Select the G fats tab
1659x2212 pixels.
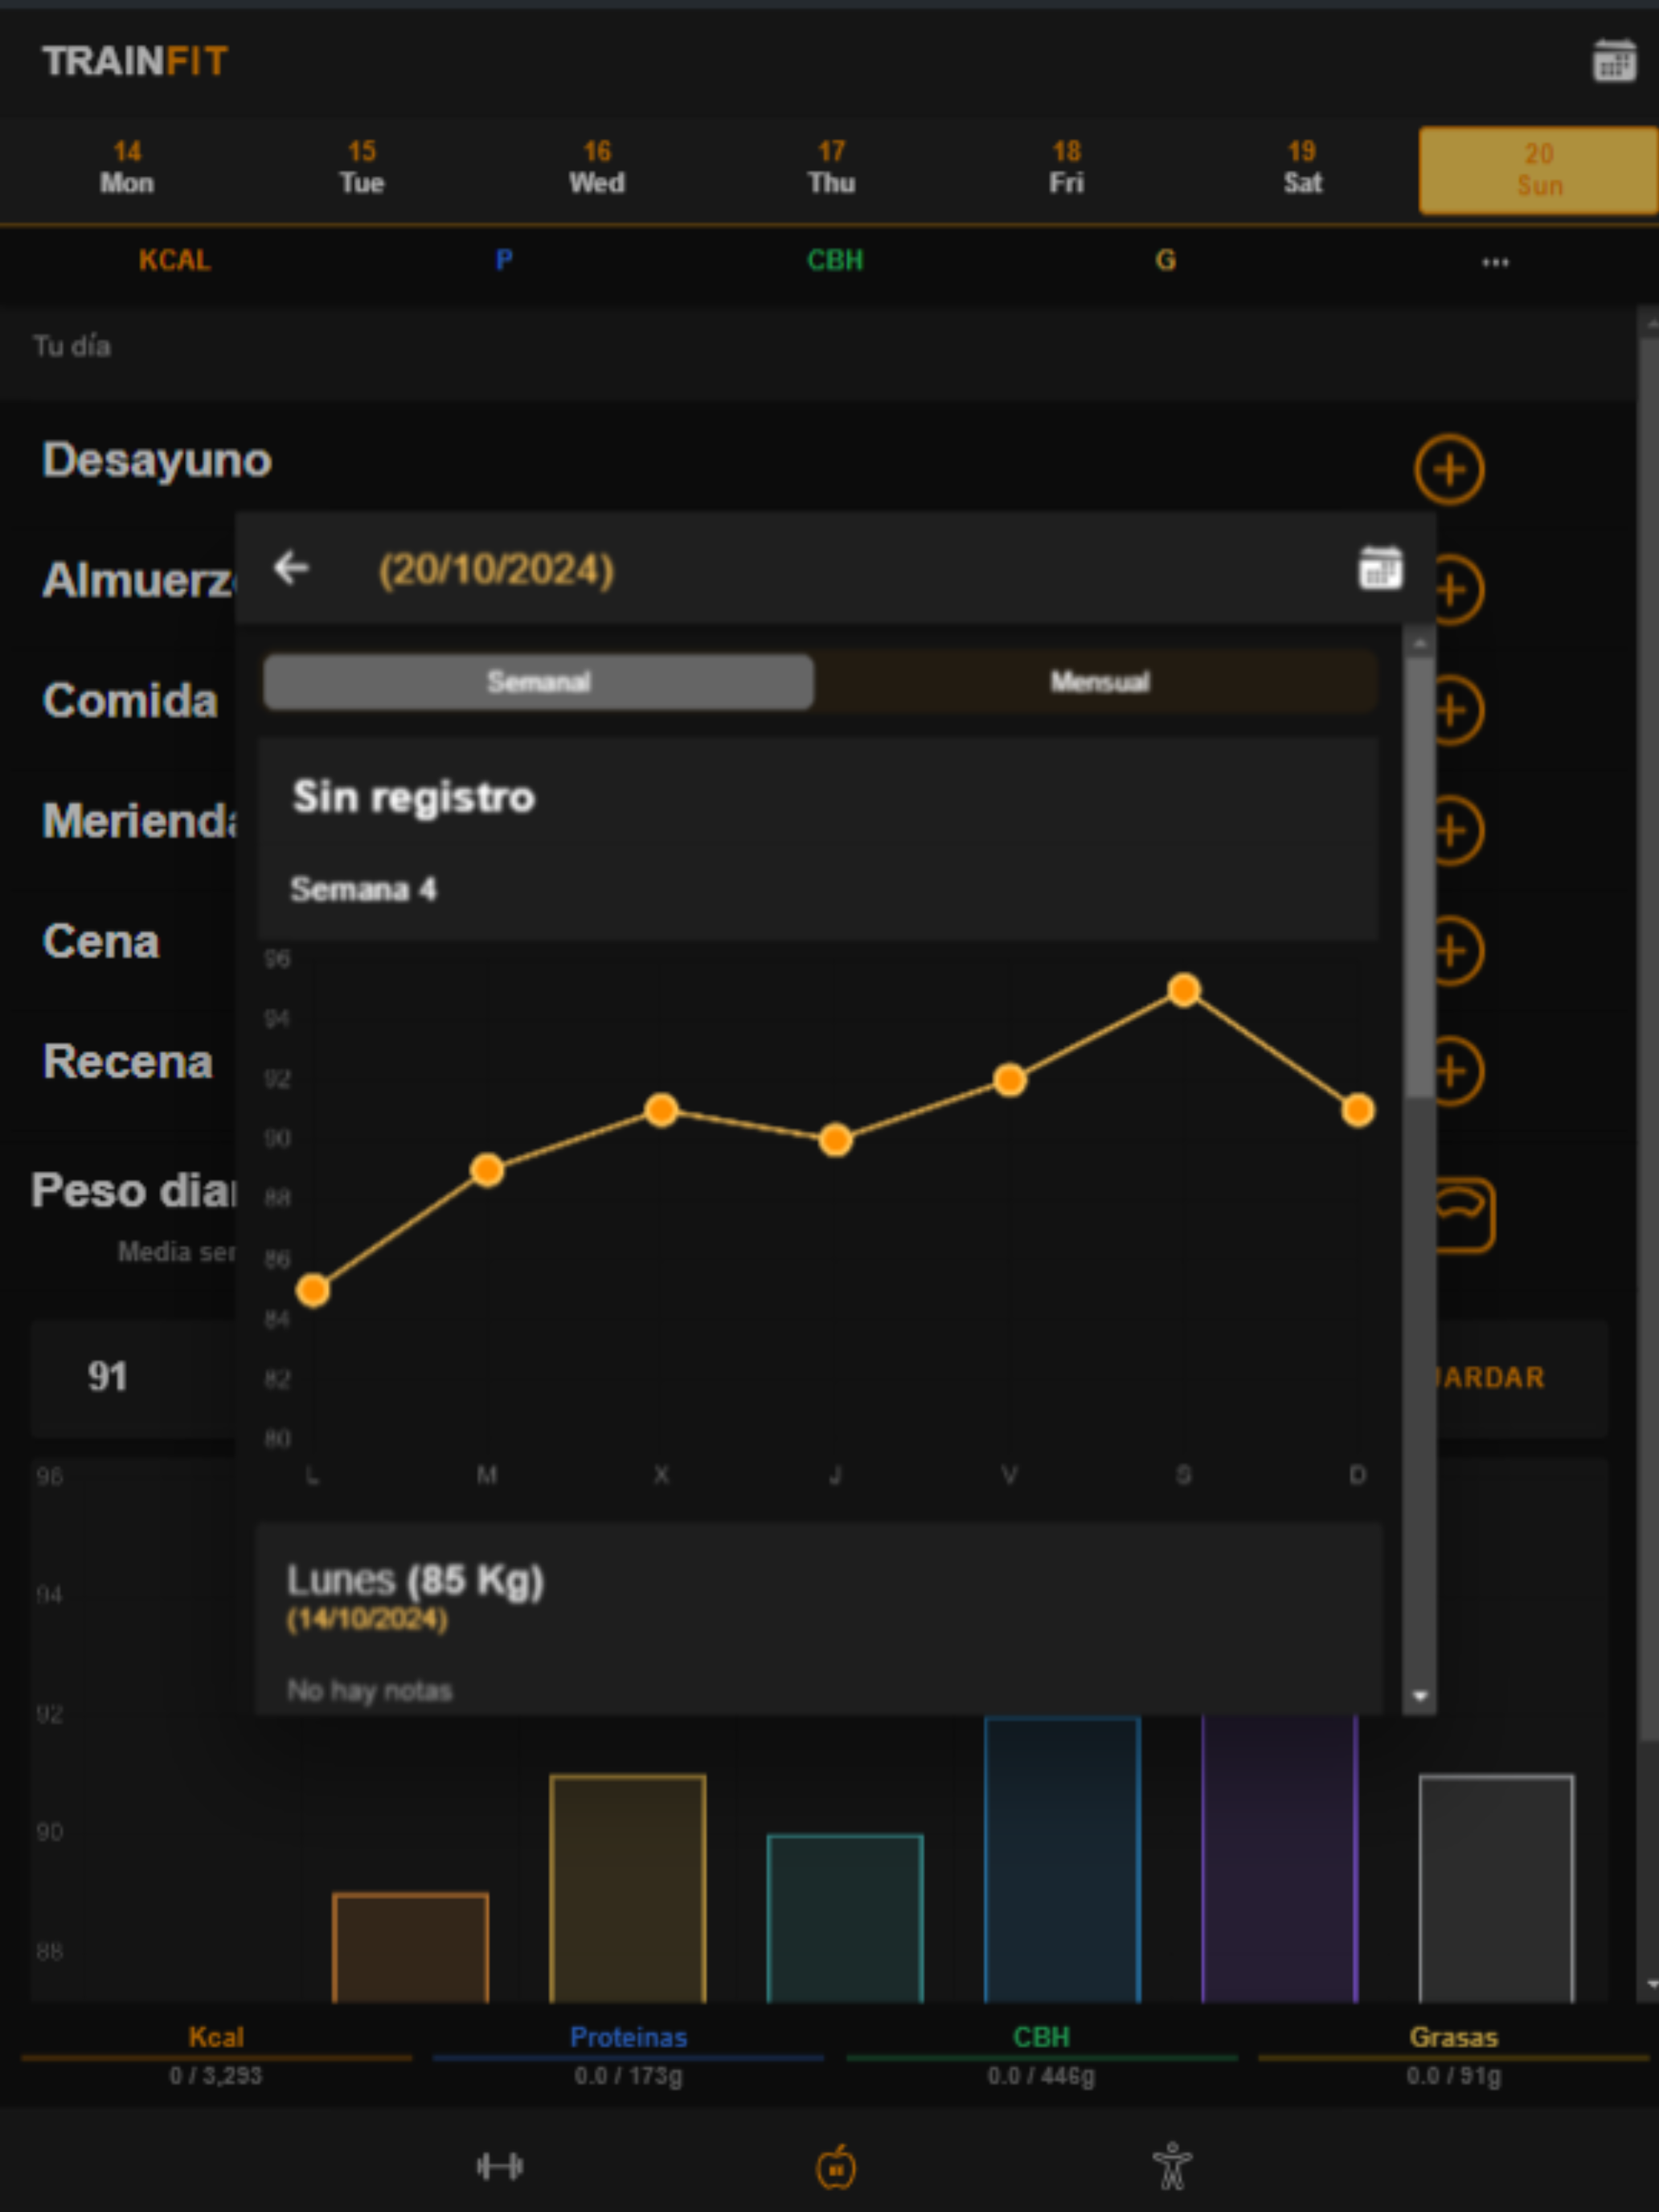pyautogui.click(x=1165, y=261)
